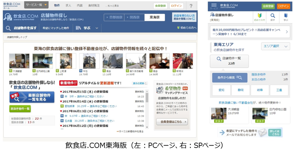Screen dimensions: 295x152
Task: Tap the mobile 庄内緑地公園 property card
Action: click(x=271, y=115)
